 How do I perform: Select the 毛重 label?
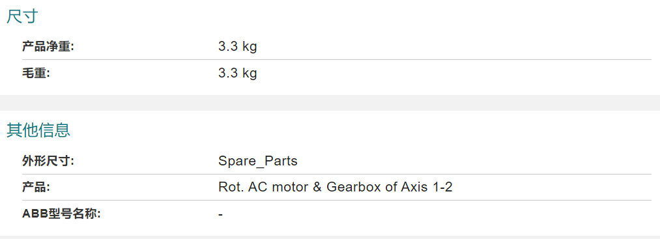pyautogui.click(x=36, y=73)
